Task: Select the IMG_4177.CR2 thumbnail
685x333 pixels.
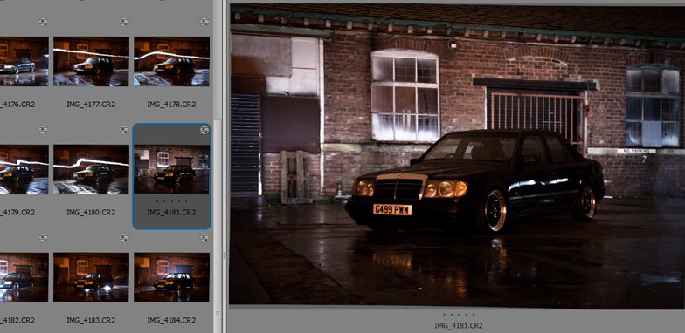Action: coord(91,61)
